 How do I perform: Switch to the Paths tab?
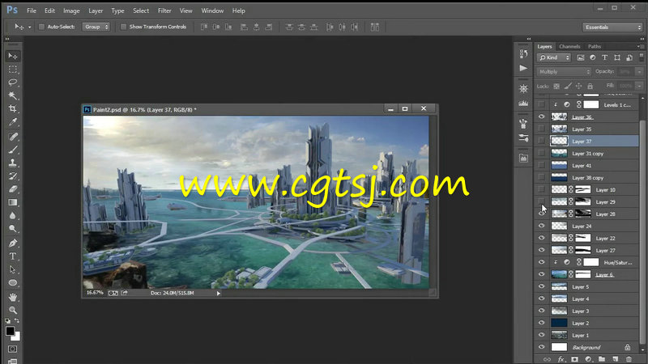pos(595,47)
